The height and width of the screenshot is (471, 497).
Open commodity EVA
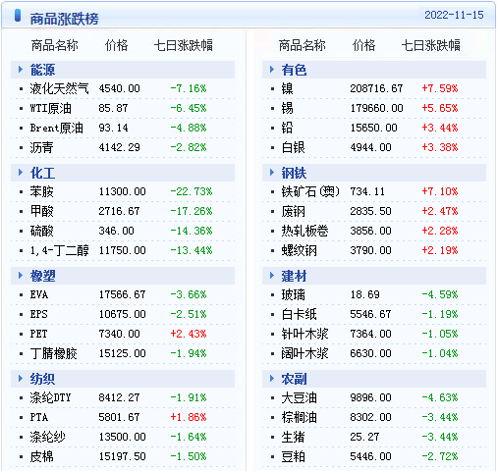pos(39,294)
